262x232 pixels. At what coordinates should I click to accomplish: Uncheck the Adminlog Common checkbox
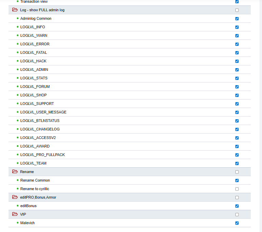pyautogui.click(x=237, y=19)
